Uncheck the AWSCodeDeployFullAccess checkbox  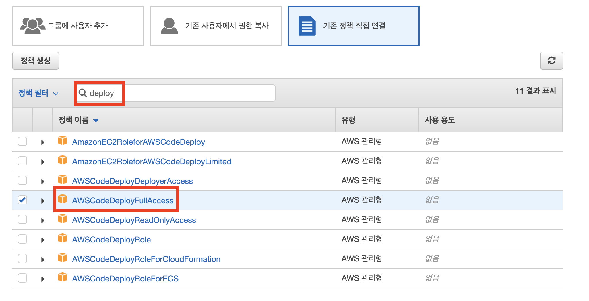(22, 200)
